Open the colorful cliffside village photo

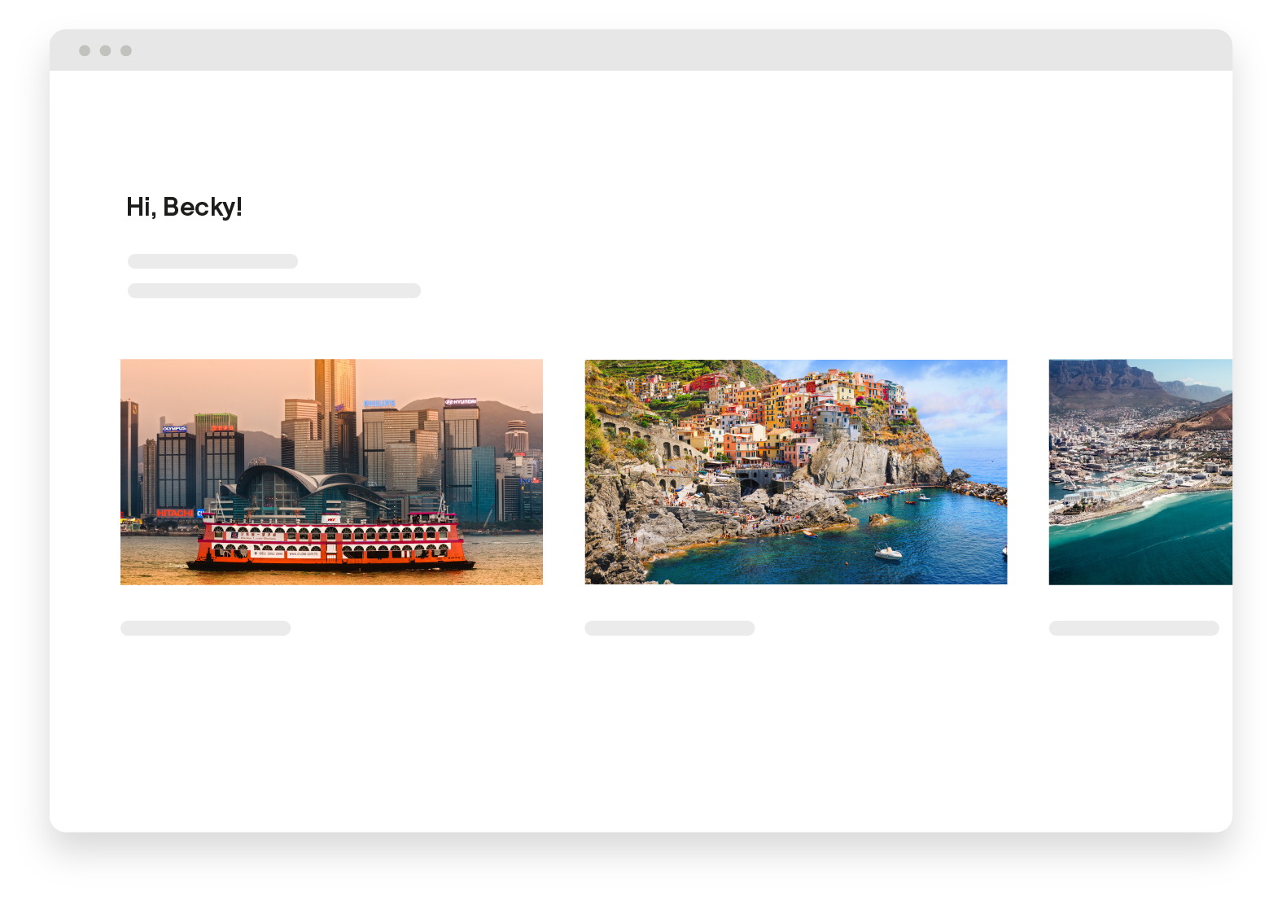[x=796, y=472]
